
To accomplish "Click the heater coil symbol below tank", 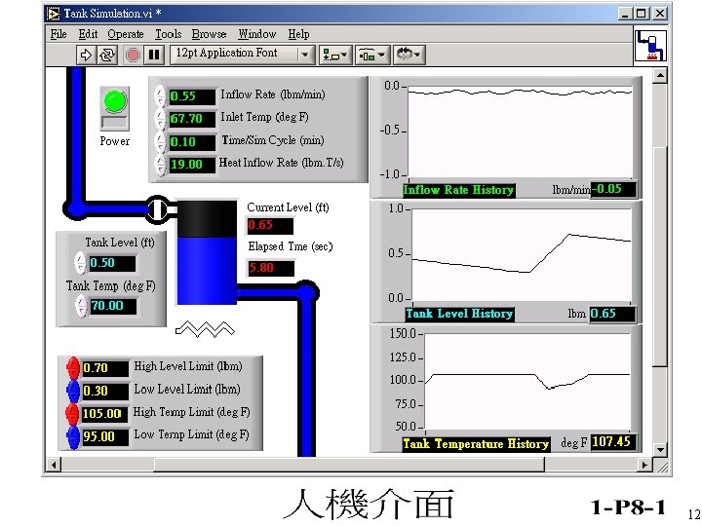I will 205,329.
